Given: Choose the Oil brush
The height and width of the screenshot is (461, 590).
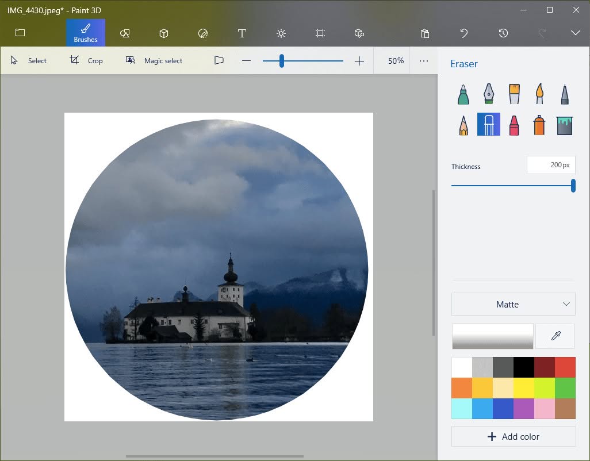Looking at the screenshot, I should click(514, 94).
